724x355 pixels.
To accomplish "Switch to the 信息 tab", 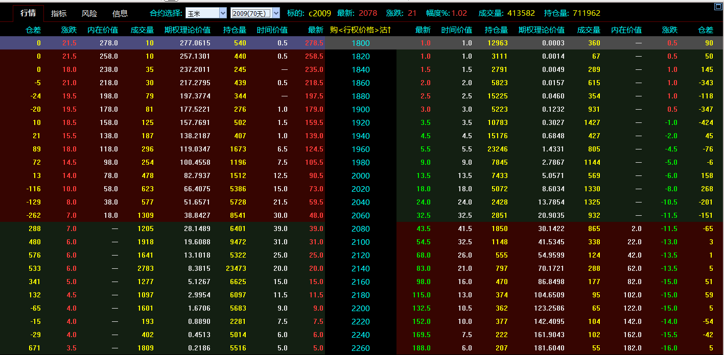I will 120,13.
